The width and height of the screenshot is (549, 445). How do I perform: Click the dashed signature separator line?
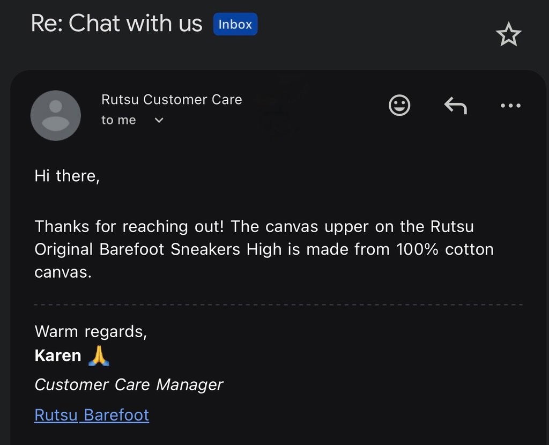[x=278, y=305]
